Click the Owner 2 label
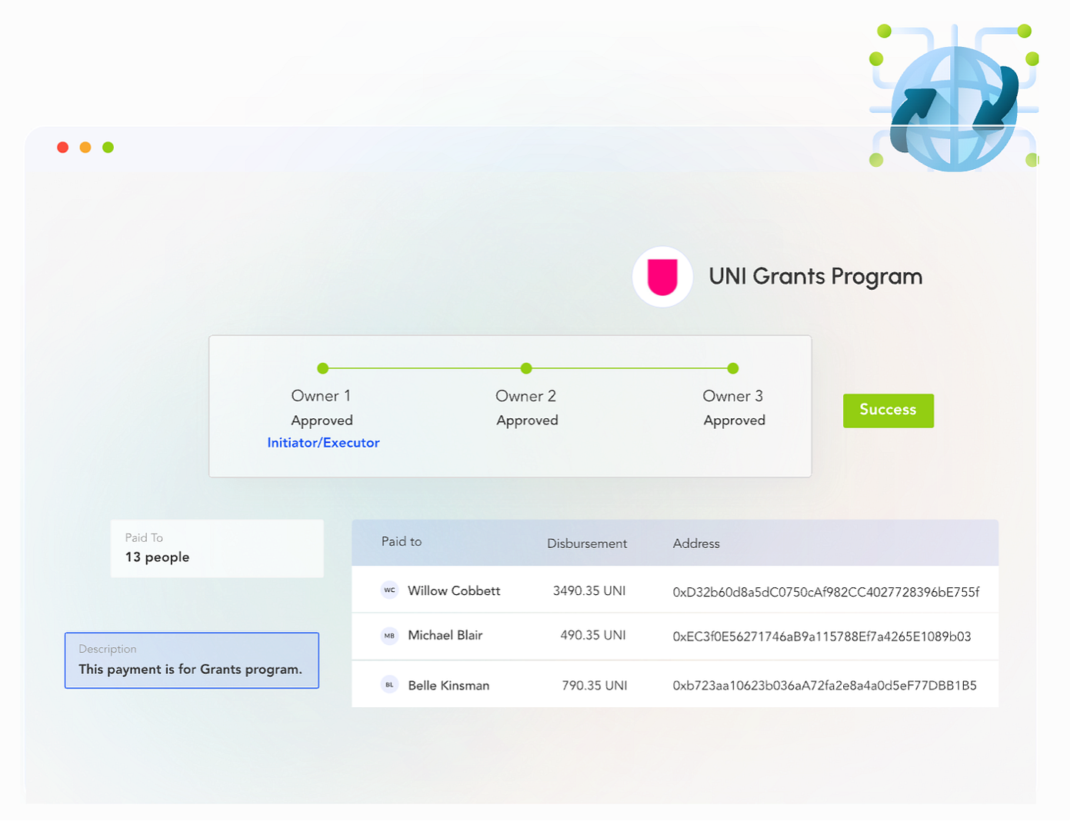Screen dimensions: 1077x821 click(x=525, y=396)
